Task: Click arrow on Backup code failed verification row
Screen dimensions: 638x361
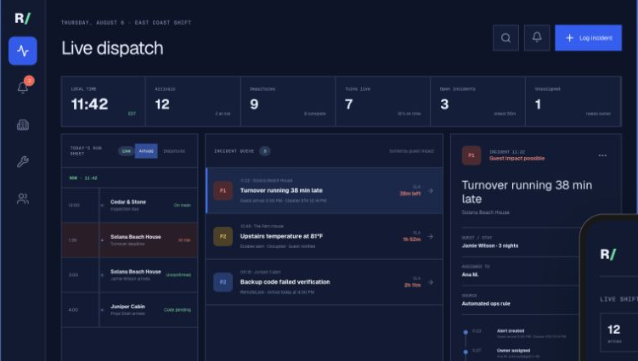Action: click(431, 282)
